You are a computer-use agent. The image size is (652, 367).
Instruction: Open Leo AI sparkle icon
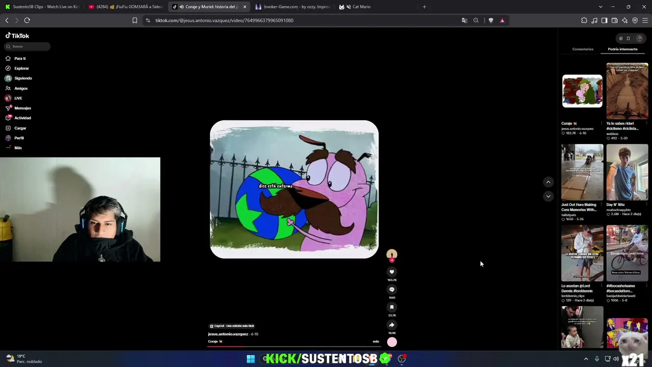(624, 20)
